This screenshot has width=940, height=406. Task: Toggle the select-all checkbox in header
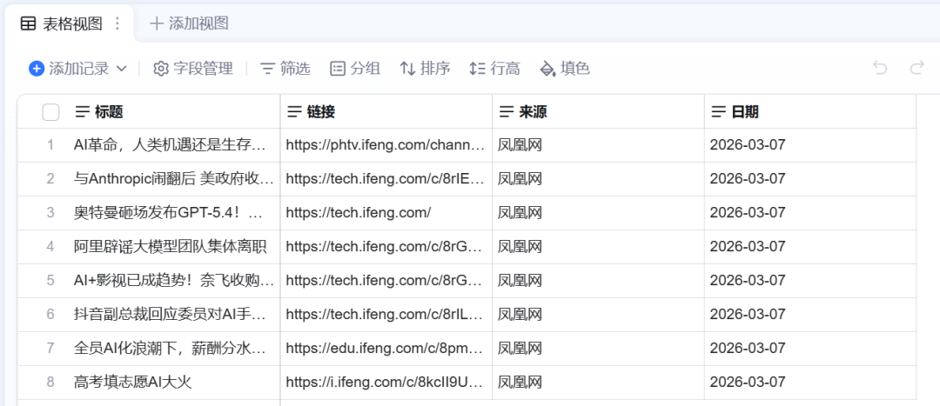[51, 112]
